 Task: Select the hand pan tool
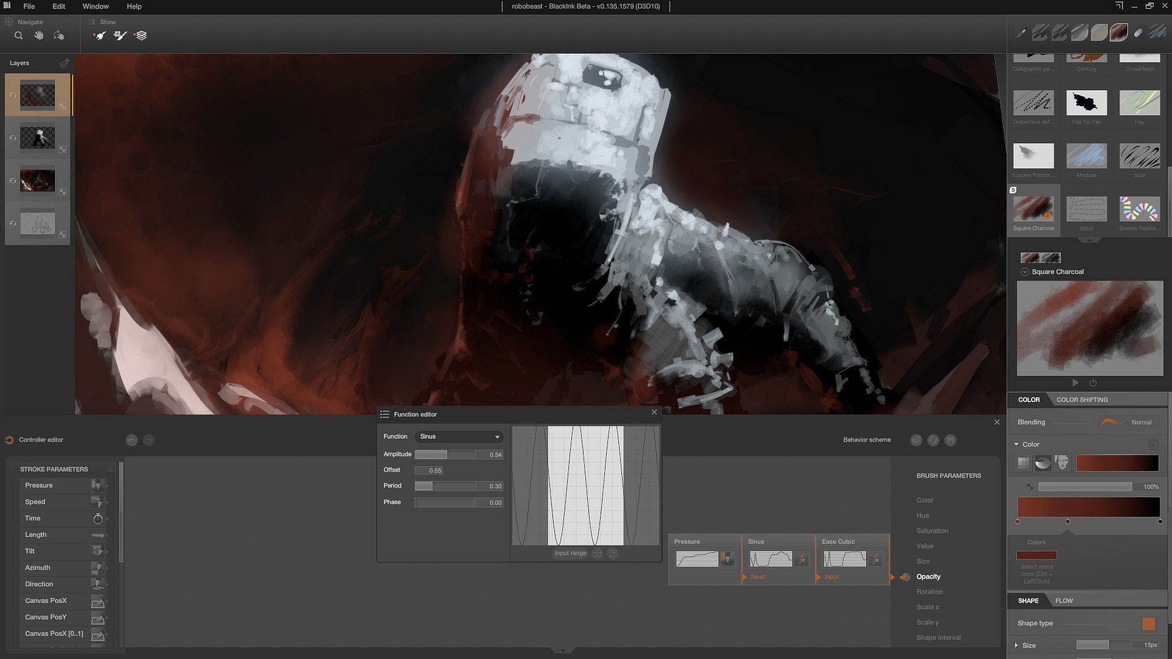[x=38, y=35]
